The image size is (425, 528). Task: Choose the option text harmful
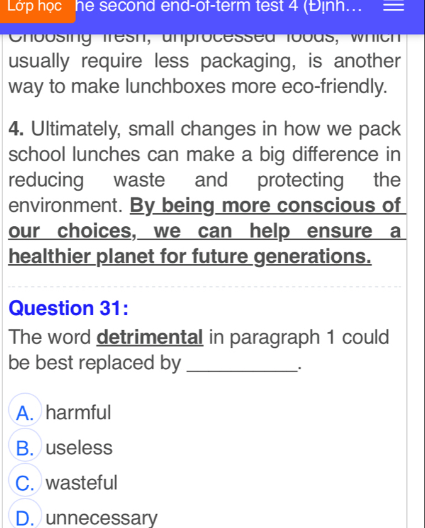coord(79,412)
